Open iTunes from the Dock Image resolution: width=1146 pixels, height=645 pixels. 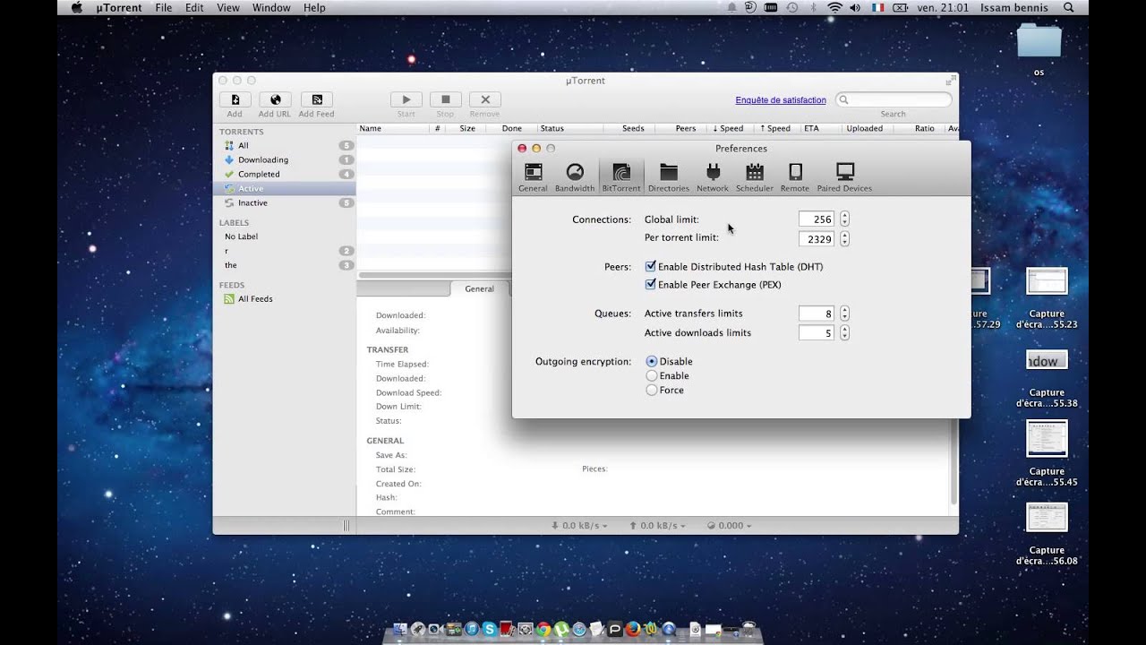(x=472, y=629)
